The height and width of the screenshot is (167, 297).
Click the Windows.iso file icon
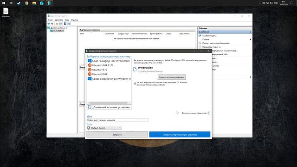click(x=135, y=69)
